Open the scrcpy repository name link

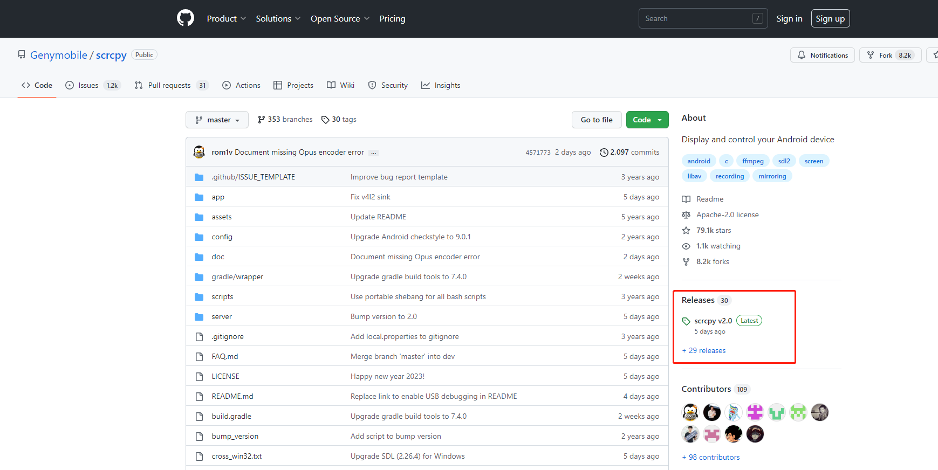111,55
